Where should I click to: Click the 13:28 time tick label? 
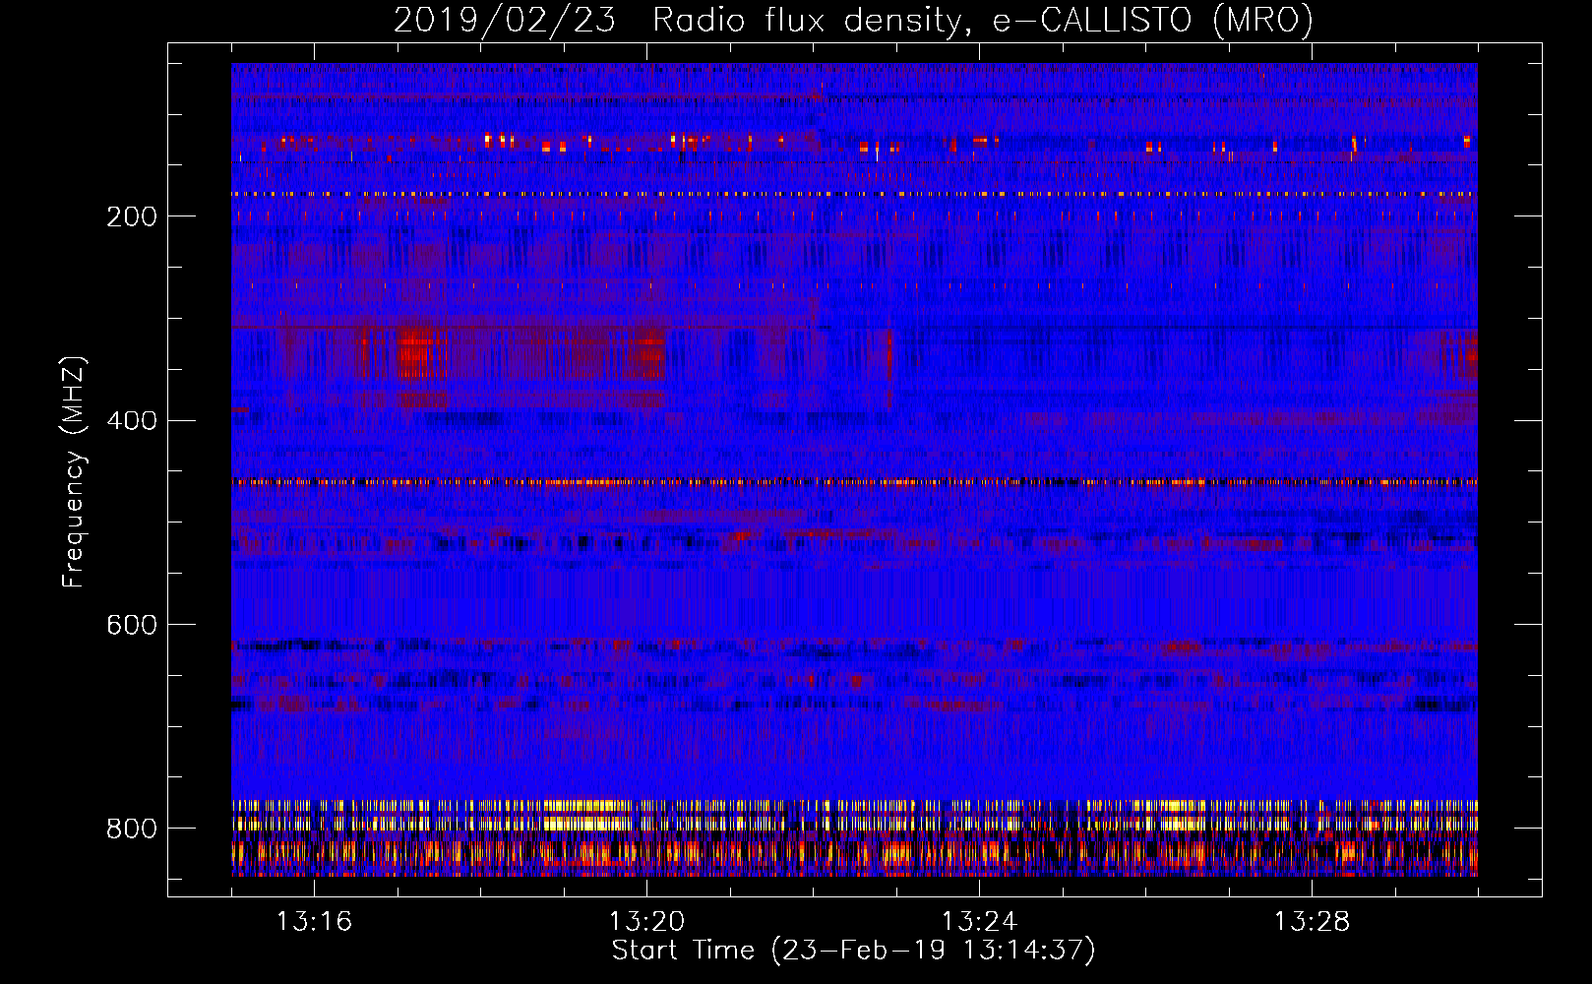[x=1312, y=921]
